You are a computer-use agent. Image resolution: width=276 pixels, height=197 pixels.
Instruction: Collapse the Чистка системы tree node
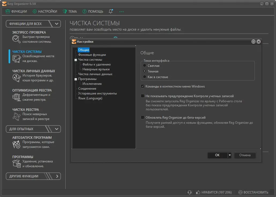tap(76, 60)
